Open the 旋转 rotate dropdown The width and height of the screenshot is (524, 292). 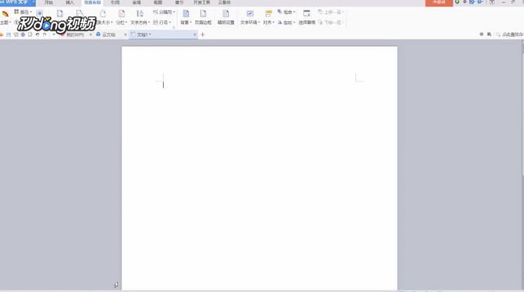click(287, 23)
